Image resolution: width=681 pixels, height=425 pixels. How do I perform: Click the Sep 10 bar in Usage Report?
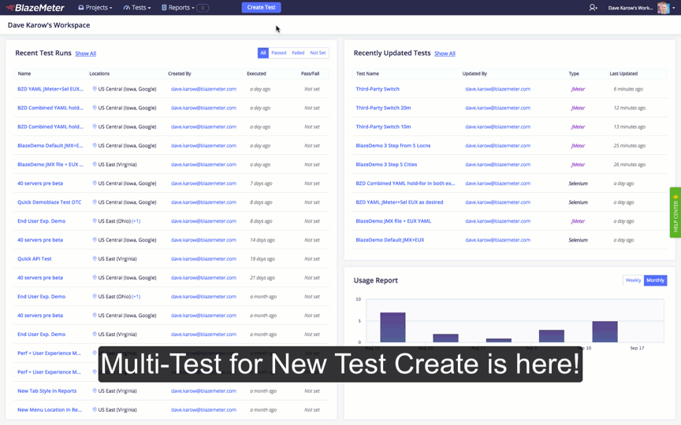605,332
